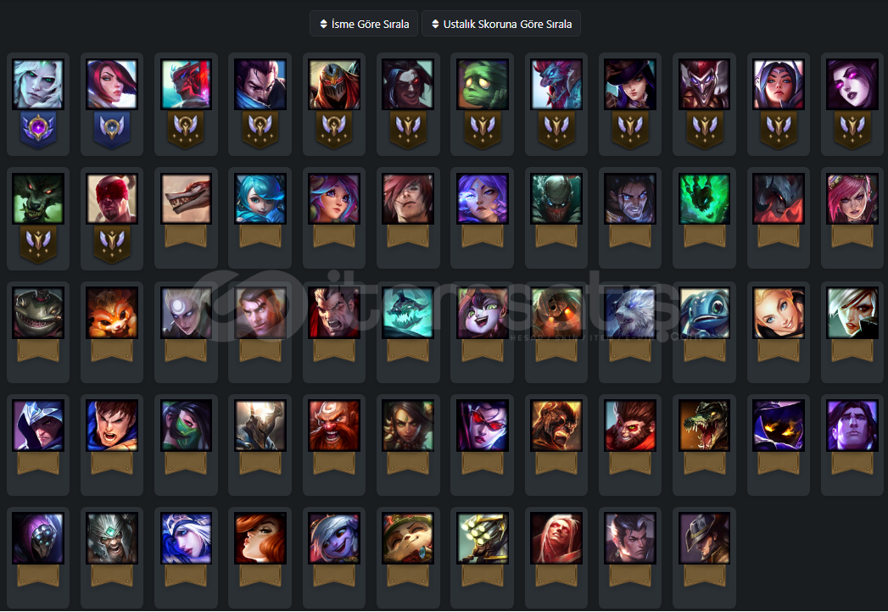The width and height of the screenshot is (888, 612).
Task: Pick the blindfolded Lee Sin portrait
Action: click(x=112, y=198)
